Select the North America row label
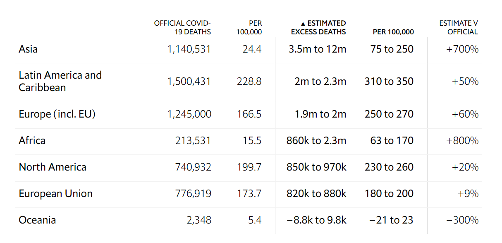This screenshot has height=243, width=502. coord(53,167)
